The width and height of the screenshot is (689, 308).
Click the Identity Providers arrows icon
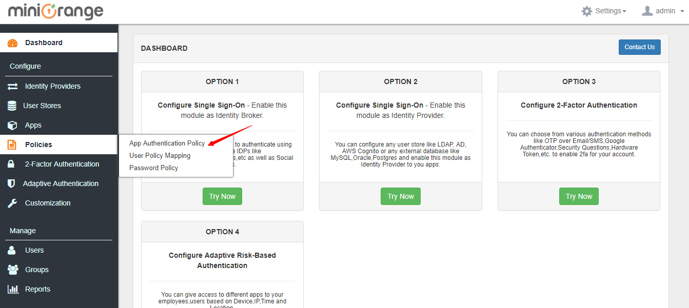12,87
